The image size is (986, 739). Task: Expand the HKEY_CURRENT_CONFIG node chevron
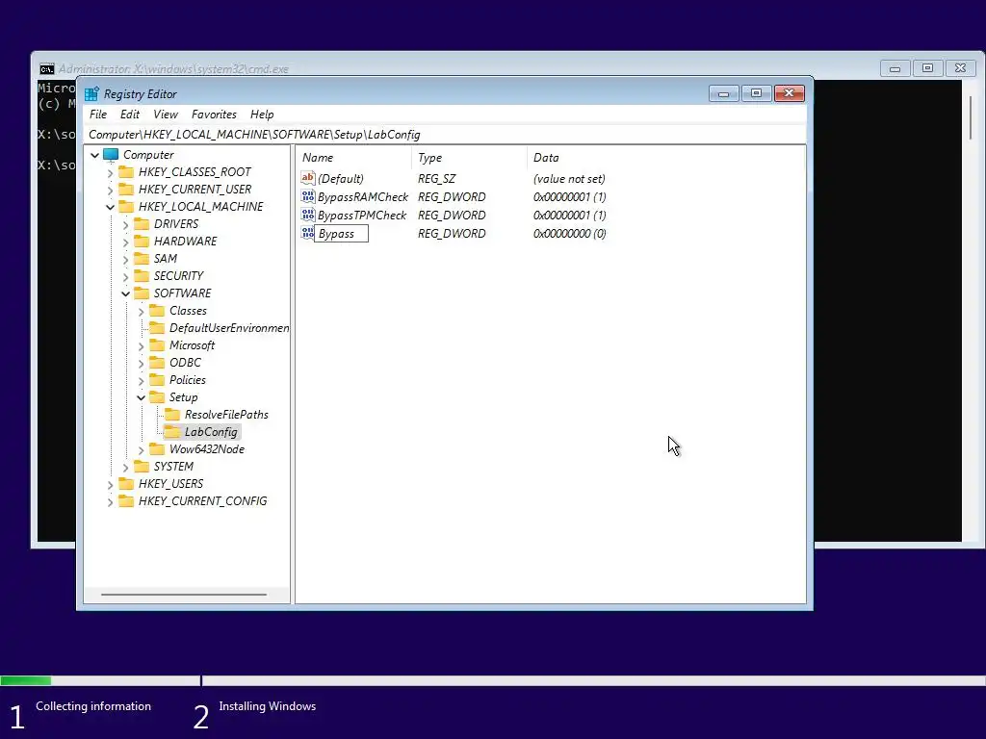[x=110, y=501]
